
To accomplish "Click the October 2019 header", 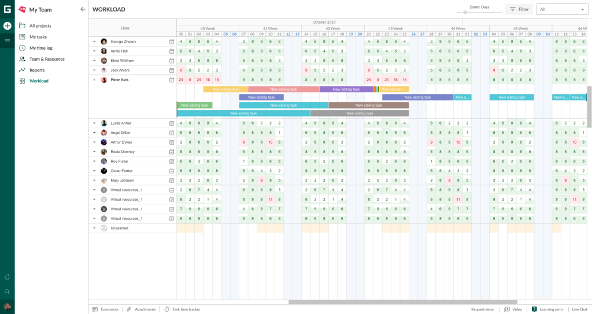I will 324,23.
